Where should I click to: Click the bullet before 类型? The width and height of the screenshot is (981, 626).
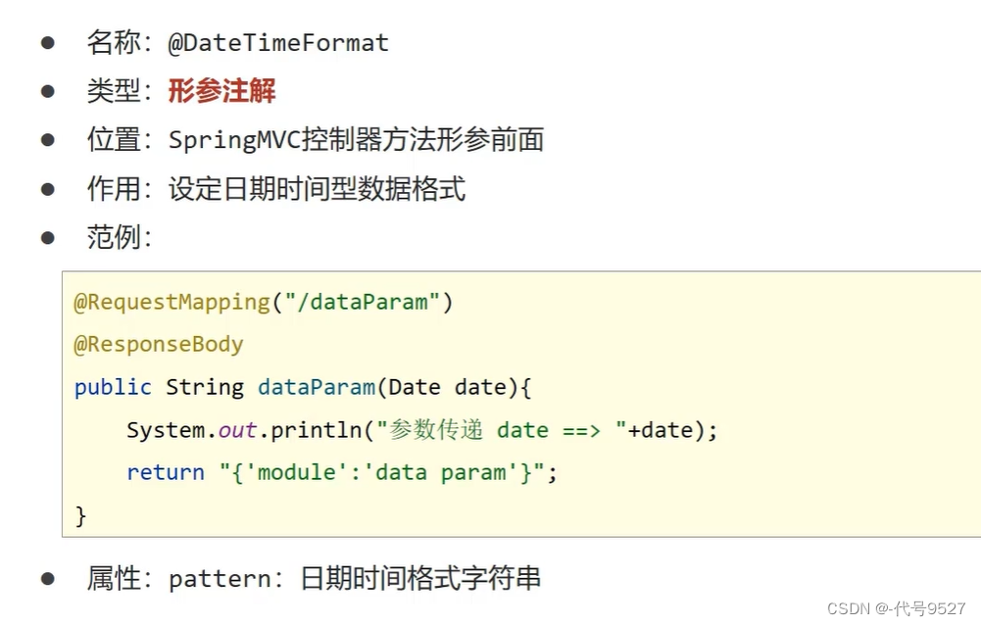click(x=48, y=92)
